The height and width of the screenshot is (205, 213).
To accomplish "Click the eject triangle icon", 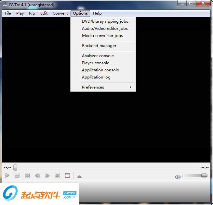I will click(79, 176).
